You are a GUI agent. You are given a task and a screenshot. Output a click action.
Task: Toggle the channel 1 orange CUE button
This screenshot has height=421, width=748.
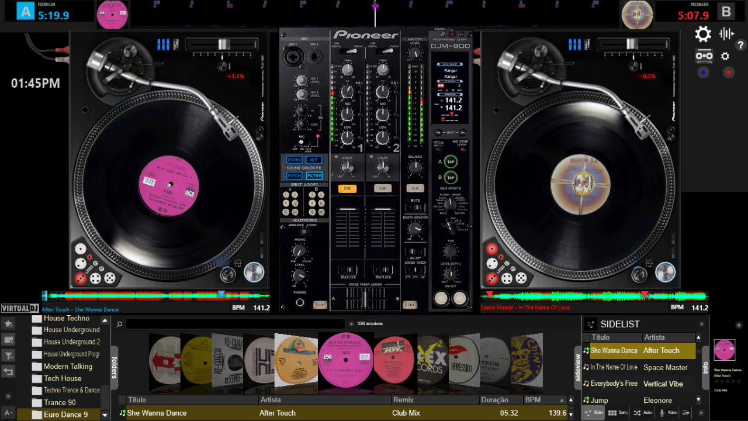click(x=347, y=188)
